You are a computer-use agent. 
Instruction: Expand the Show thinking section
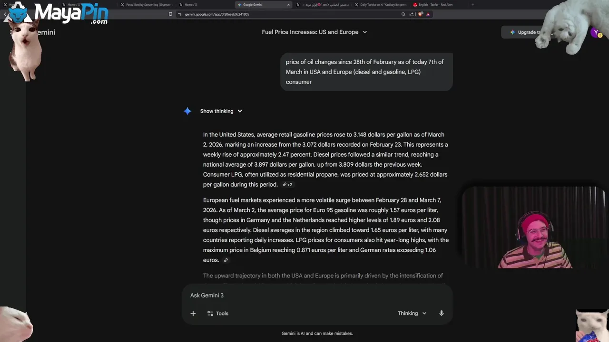(221, 111)
